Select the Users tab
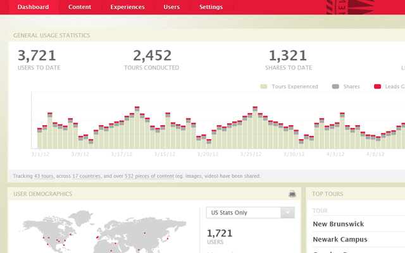The width and height of the screenshot is (405, 253). (x=171, y=7)
